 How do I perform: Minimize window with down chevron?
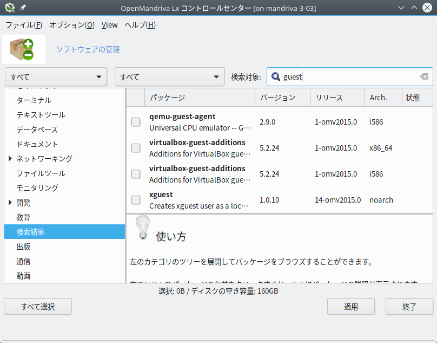401,8
